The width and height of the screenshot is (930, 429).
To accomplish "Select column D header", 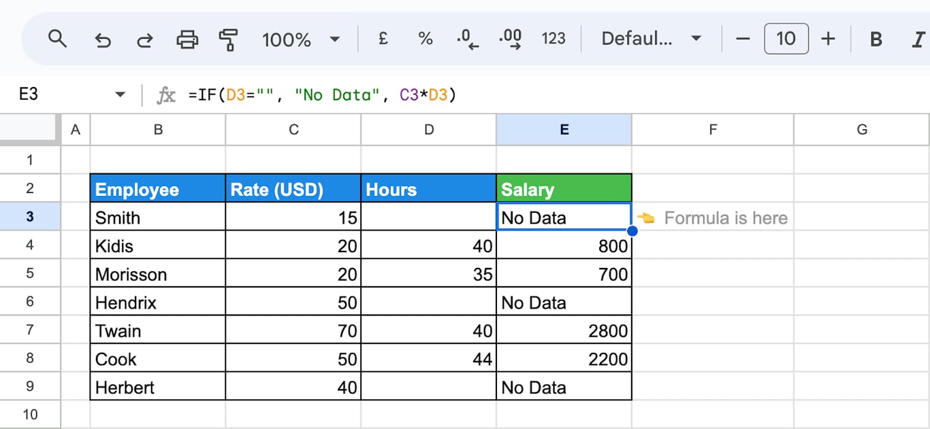I will [429, 129].
